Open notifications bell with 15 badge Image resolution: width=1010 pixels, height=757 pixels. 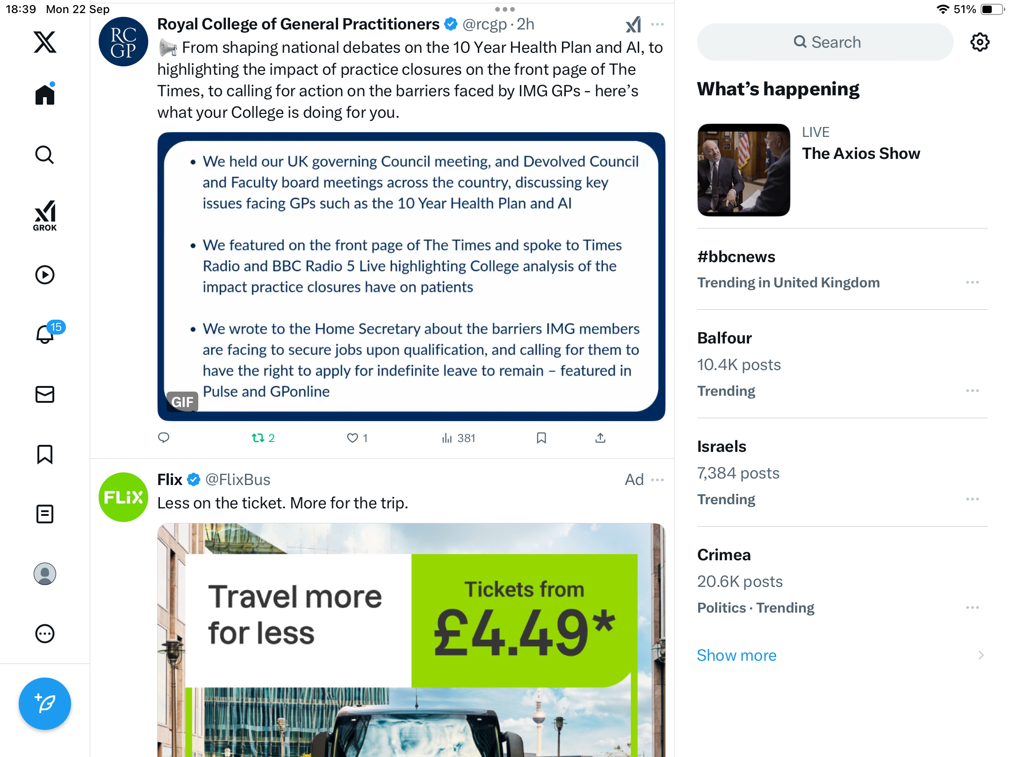click(x=45, y=334)
